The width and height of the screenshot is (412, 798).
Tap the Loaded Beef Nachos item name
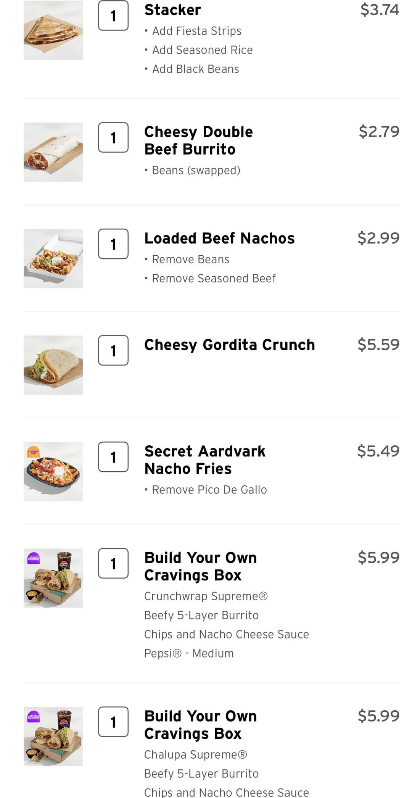pyautogui.click(x=219, y=238)
